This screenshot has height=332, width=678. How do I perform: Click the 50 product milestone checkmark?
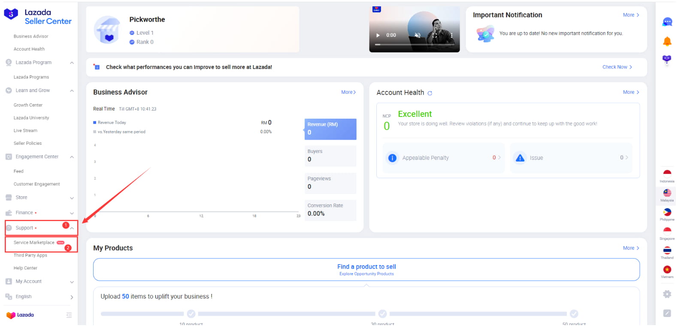(574, 314)
